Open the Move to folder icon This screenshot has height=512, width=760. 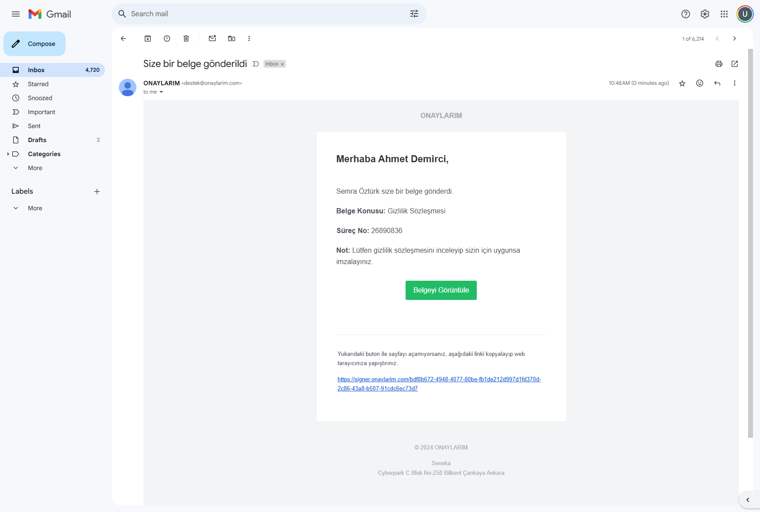point(232,38)
